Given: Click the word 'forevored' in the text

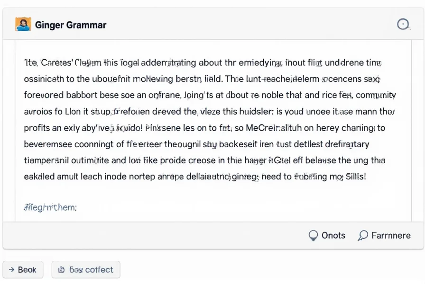Looking at the screenshot, I should [x=45, y=95].
